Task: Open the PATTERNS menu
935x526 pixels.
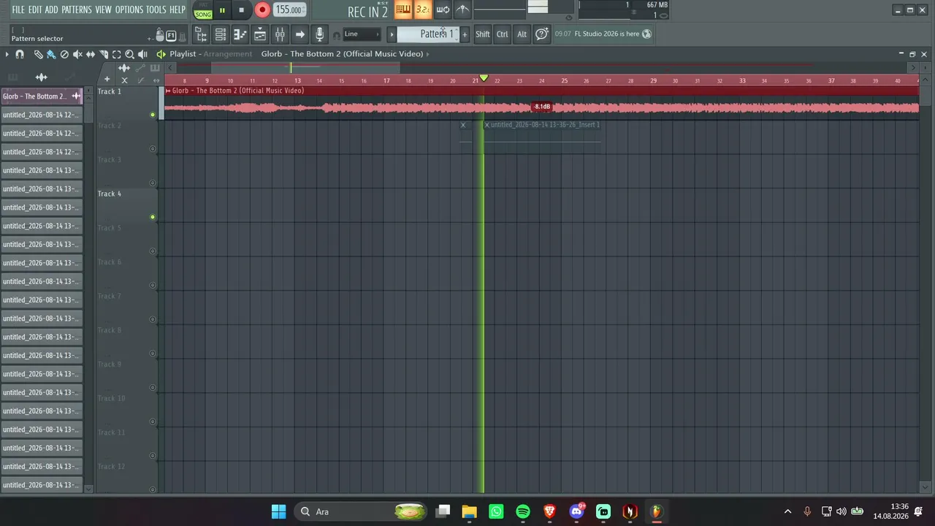Action: (76, 9)
